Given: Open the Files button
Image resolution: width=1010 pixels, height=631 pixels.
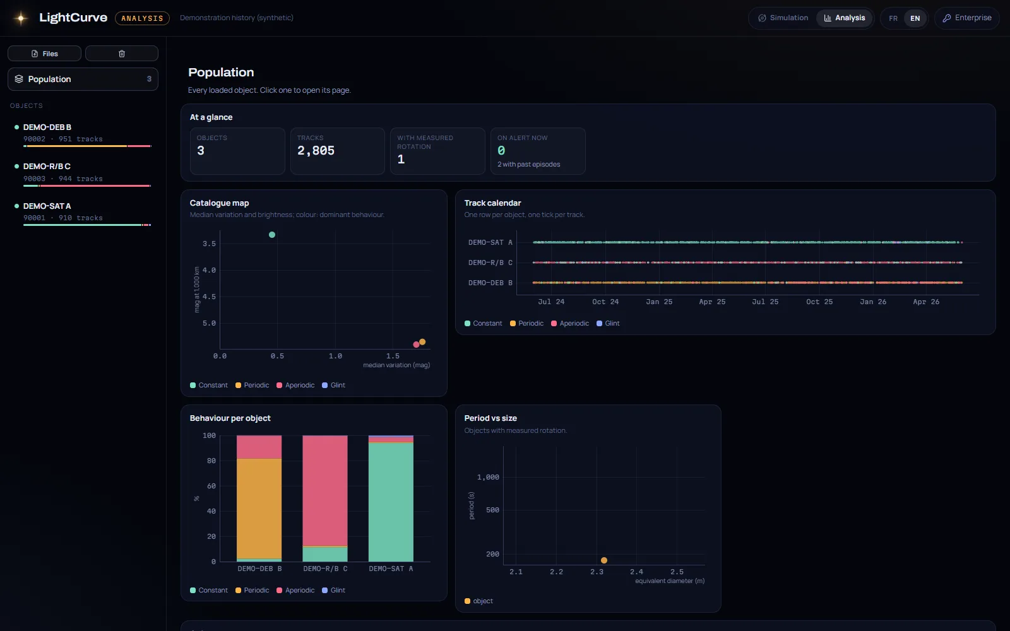Looking at the screenshot, I should tap(44, 54).
